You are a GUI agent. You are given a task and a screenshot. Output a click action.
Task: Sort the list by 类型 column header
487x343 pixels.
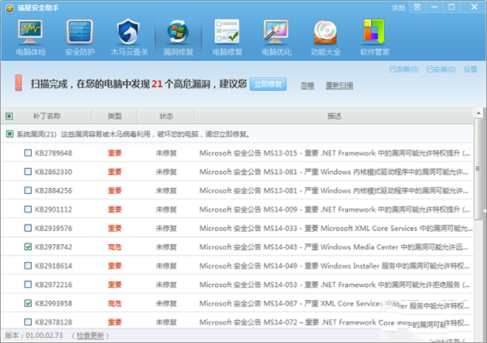coord(114,116)
